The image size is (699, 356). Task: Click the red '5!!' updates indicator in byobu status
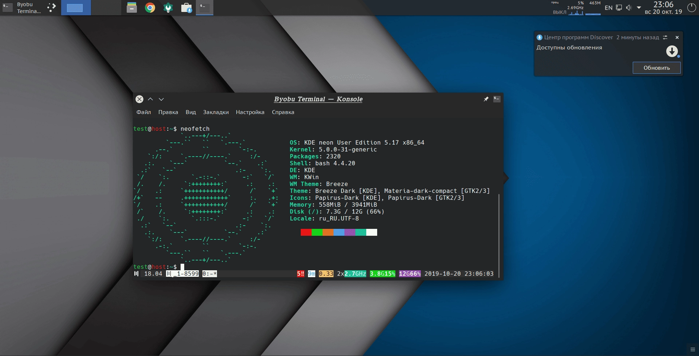click(301, 274)
